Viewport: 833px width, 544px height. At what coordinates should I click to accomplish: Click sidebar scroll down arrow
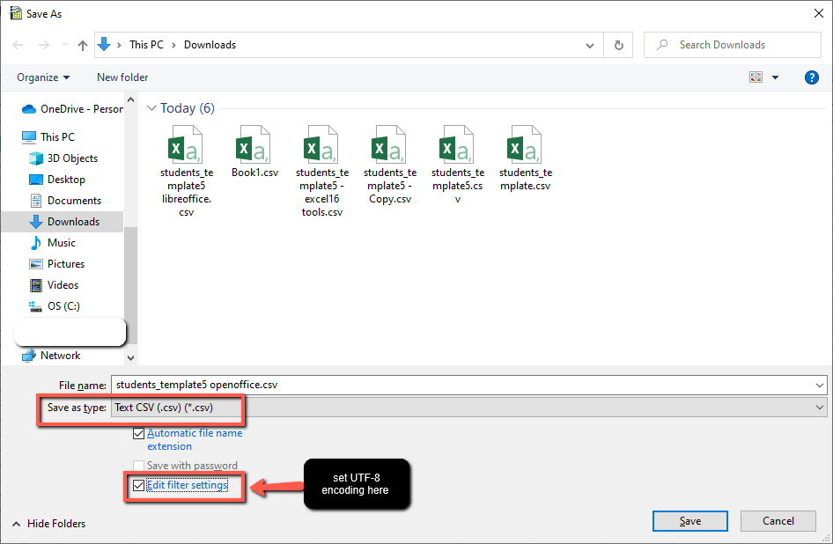[130, 358]
